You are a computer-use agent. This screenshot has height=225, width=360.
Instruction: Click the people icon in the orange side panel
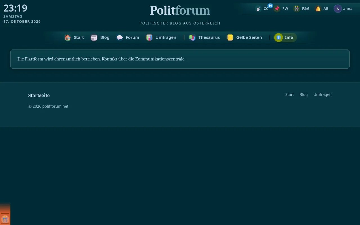pos(5,219)
